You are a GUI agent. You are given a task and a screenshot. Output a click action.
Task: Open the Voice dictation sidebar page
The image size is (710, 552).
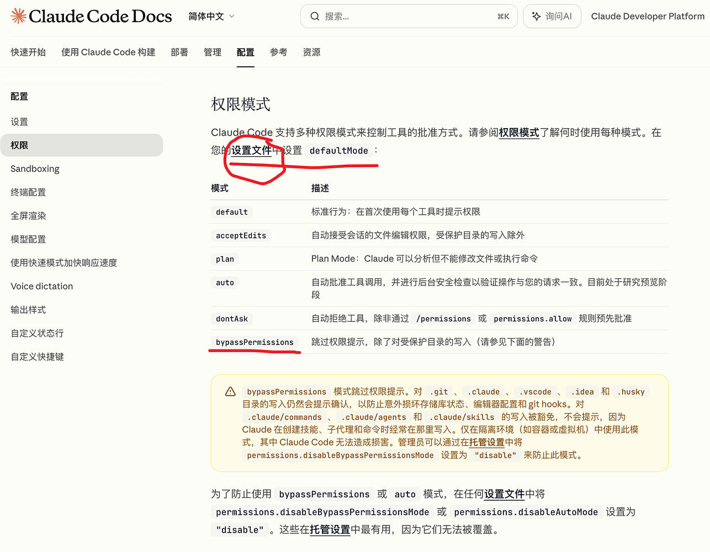pyautogui.click(x=81, y=286)
